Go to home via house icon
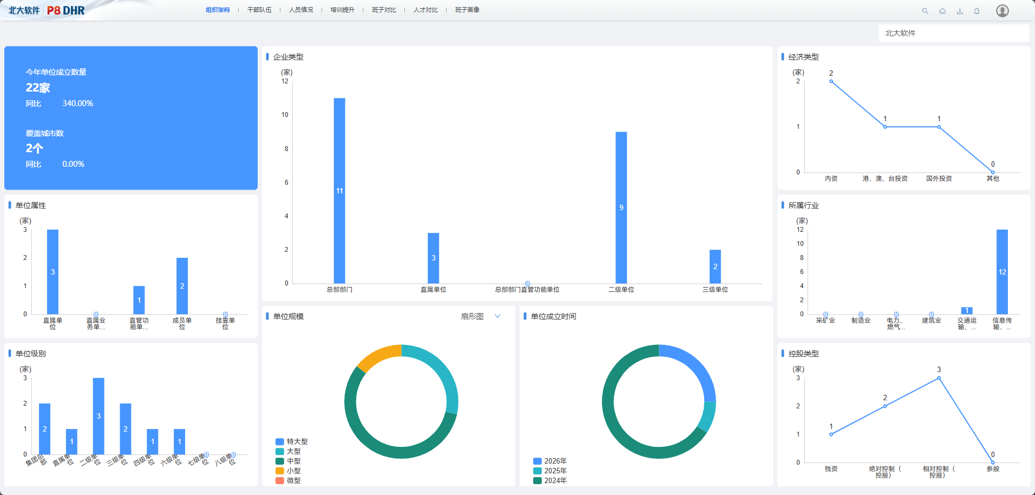This screenshot has width=1035, height=495. [942, 11]
